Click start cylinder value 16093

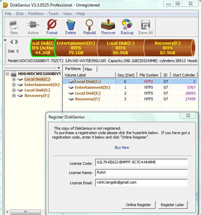point(190,93)
